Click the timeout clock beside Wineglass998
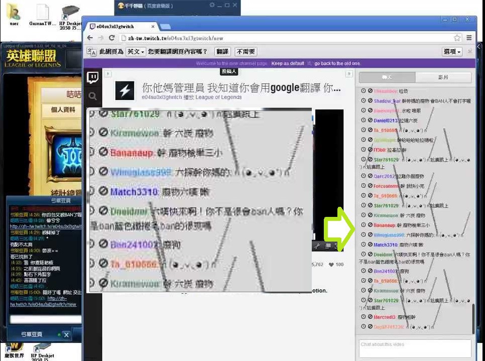485x361 pixels. pyautogui.click(x=363, y=234)
